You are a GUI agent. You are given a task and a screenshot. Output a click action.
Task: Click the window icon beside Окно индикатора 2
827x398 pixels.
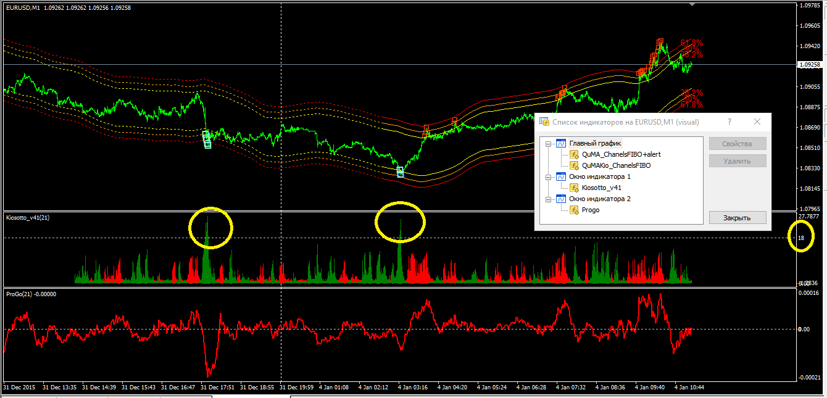[x=561, y=199]
